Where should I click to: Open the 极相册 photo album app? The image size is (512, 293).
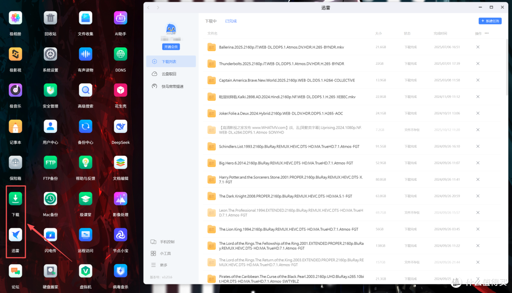pos(15,18)
